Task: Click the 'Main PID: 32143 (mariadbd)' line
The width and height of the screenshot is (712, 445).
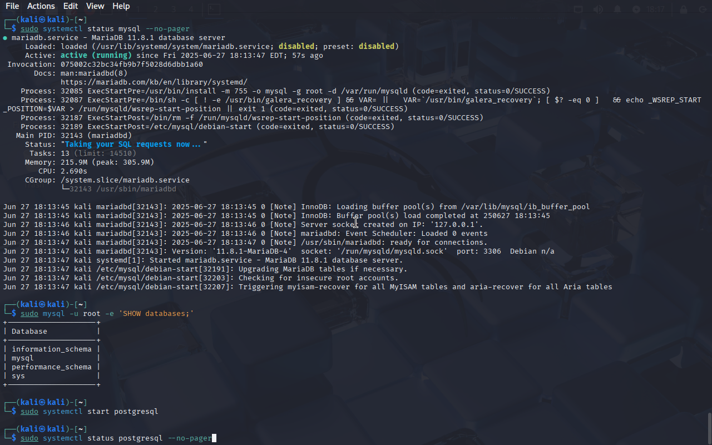Action: (74, 136)
